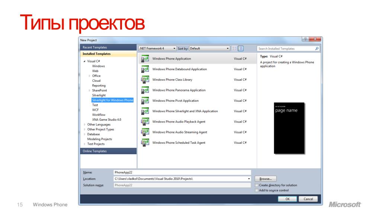381x214 pixels.
Task: Enable Create directory for solution
Action: pyautogui.click(x=256, y=185)
